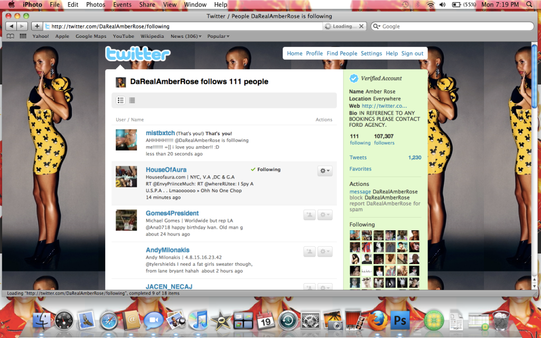Stop page loading with X button
541x338 pixels.
(x=361, y=26)
